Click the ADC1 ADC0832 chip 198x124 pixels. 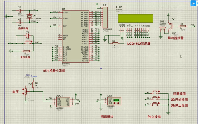[63, 102]
